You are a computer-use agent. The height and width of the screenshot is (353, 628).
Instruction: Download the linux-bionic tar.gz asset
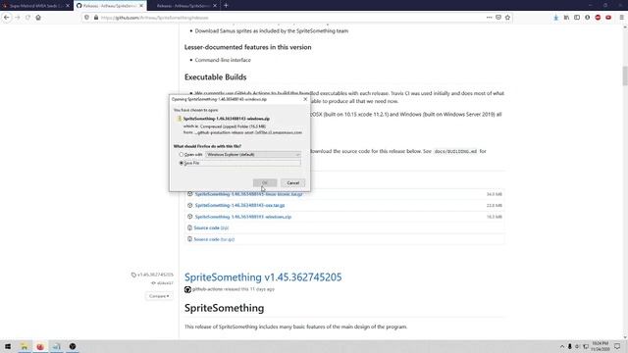click(x=248, y=194)
